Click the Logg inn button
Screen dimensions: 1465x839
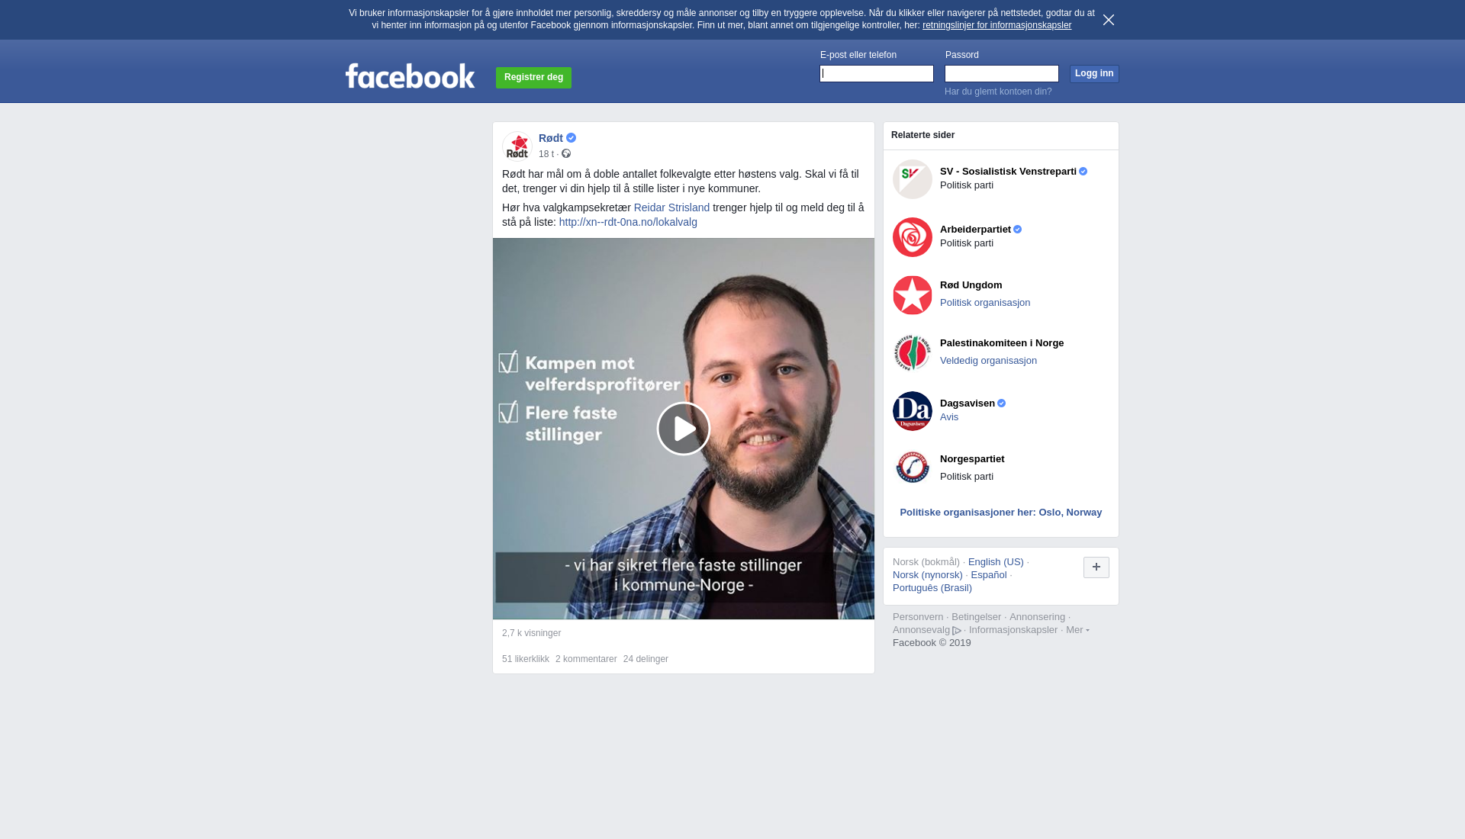pos(1094,73)
